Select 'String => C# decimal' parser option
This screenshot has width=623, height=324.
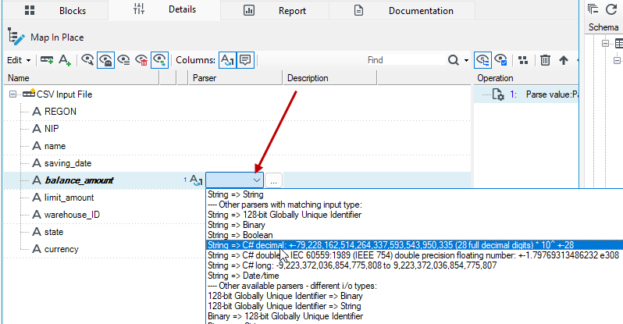point(415,245)
